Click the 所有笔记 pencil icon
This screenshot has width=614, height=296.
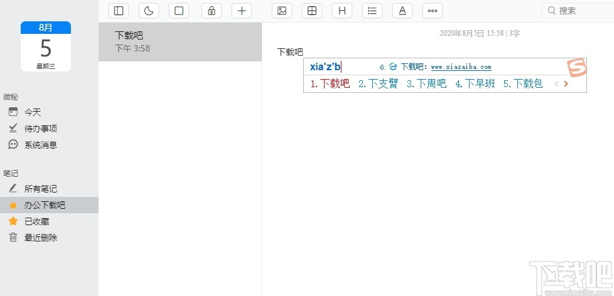point(13,189)
